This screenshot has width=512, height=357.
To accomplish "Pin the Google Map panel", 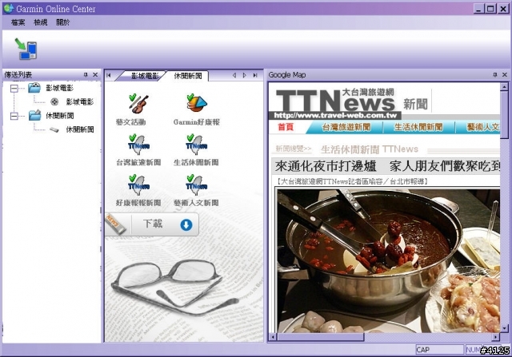I will click(495, 74).
